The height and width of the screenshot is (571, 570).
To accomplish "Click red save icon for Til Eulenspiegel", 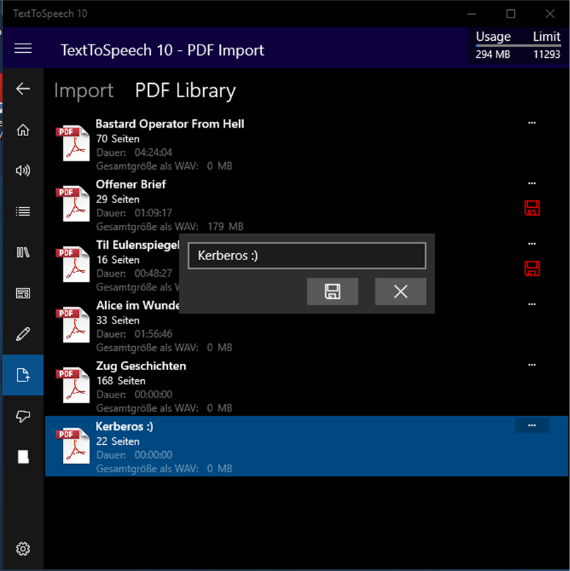I will (x=532, y=269).
